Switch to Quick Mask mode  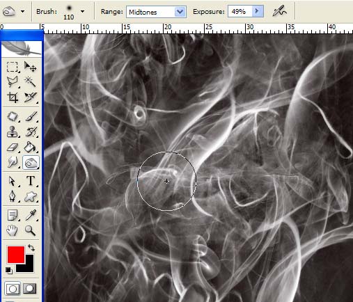pos(30,289)
